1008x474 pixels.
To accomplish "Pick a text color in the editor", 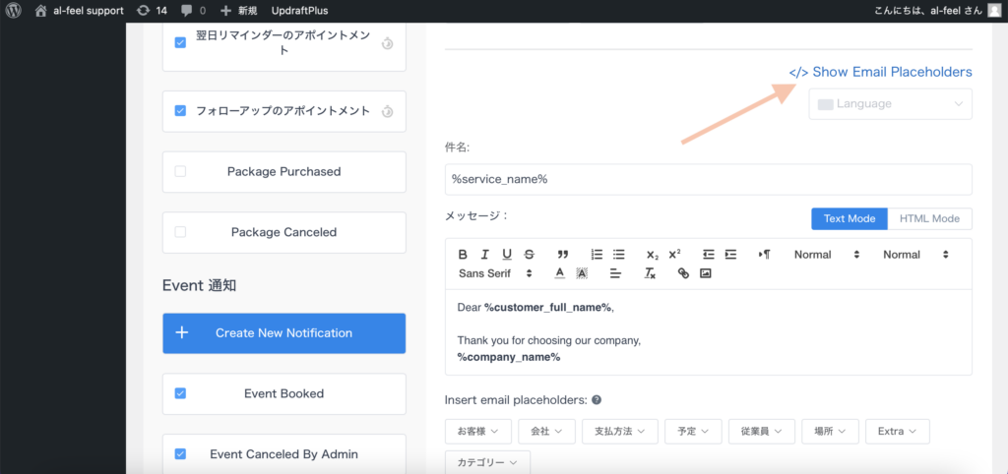I will (x=559, y=273).
